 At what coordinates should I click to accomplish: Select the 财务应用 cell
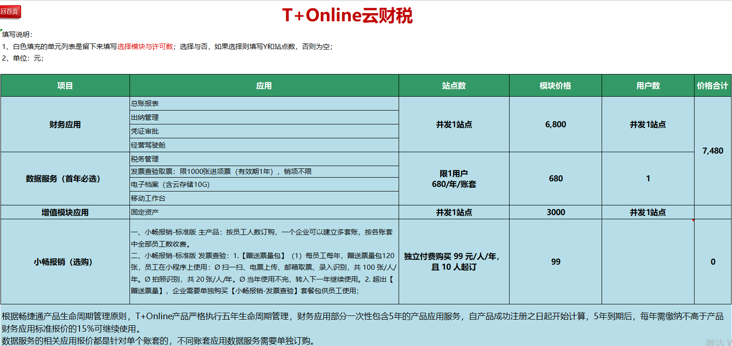[x=65, y=124]
